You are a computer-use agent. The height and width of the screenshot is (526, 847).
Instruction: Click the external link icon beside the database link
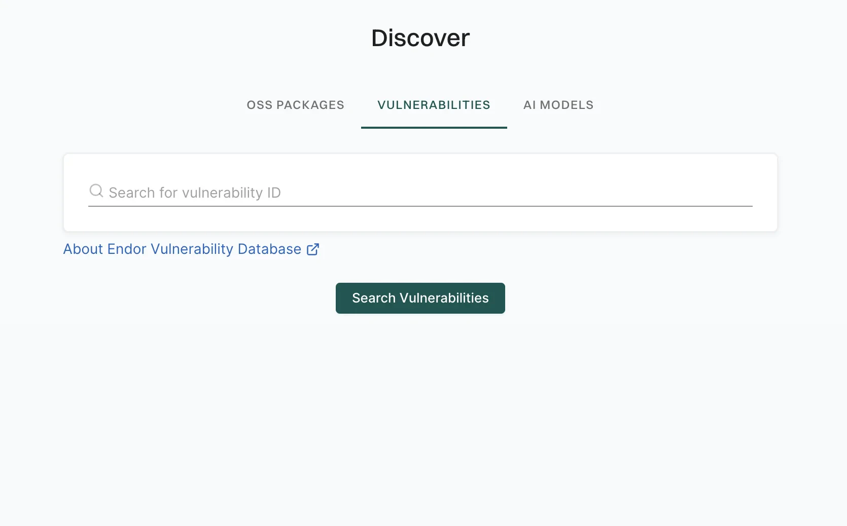click(313, 249)
